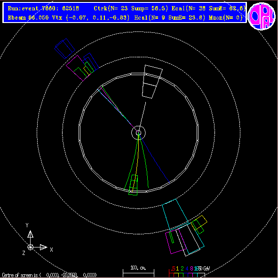The width and height of the screenshot is (278, 278).
Task: Click the Z axis circle marker
Action: point(31,247)
